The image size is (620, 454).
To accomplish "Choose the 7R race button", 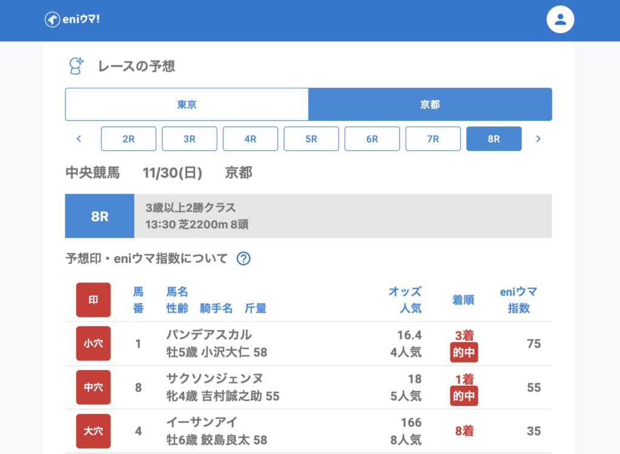I will [x=433, y=139].
